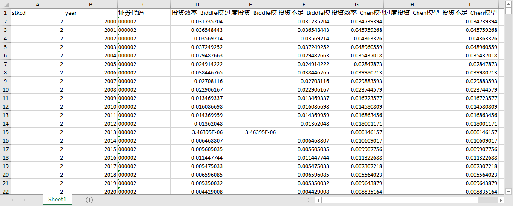
Task: Select column I header
Action: (470, 4)
